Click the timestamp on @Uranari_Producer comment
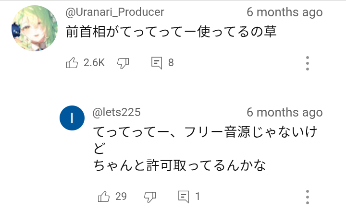Viewport: 346px width, 211px height. tap(284, 12)
